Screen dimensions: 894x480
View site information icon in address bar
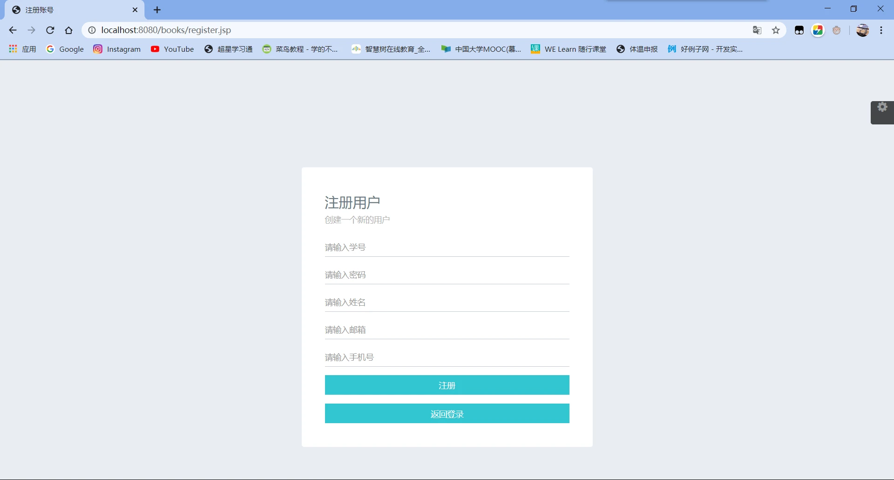[92, 30]
